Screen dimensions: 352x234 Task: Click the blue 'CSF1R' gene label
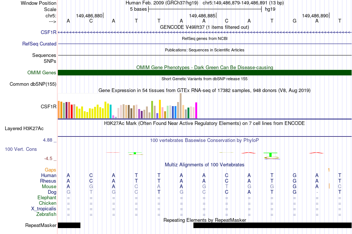coord(49,32)
